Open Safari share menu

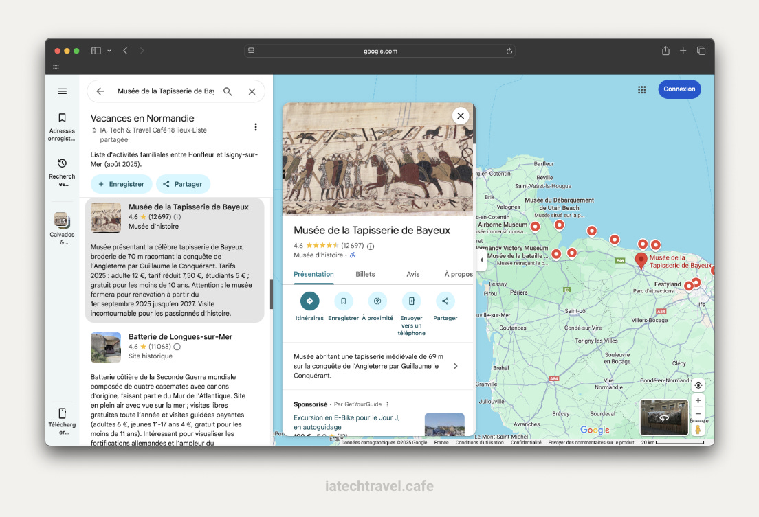(x=665, y=51)
